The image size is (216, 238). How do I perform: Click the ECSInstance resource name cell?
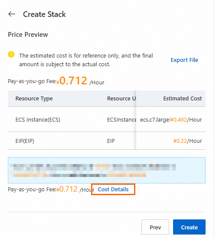(121, 120)
